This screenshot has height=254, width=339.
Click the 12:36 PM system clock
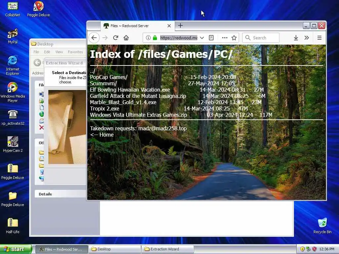point(327,249)
